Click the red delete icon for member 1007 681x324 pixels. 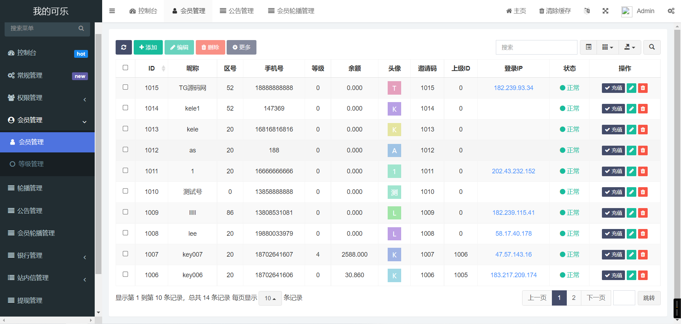tap(643, 255)
